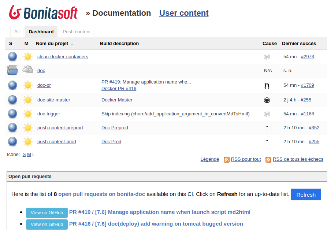This screenshot has height=230, width=327.
Task: Click sunny weather icon for push-content-preprod
Action: (x=28, y=128)
